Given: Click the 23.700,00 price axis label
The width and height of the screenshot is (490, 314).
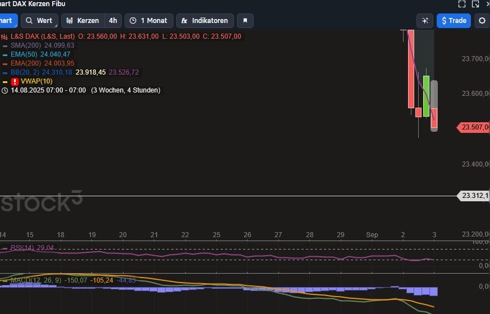Looking at the screenshot, I should coord(475,59).
